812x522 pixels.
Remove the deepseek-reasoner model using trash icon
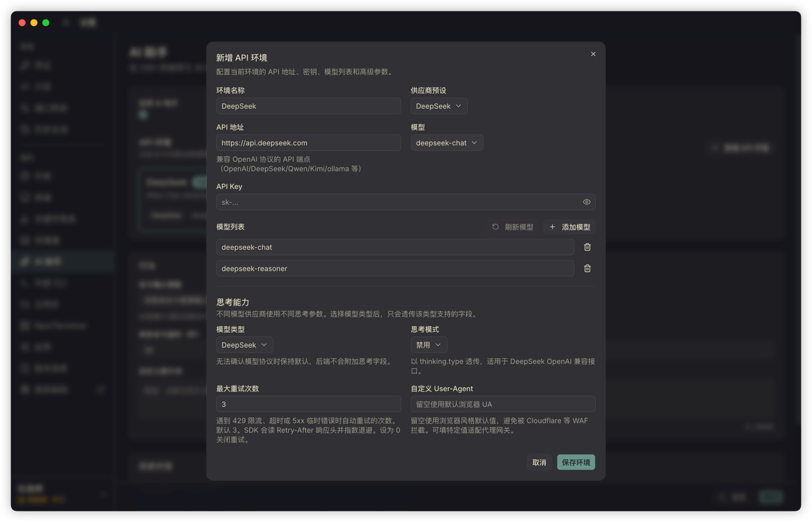pyautogui.click(x=587, y=269)
